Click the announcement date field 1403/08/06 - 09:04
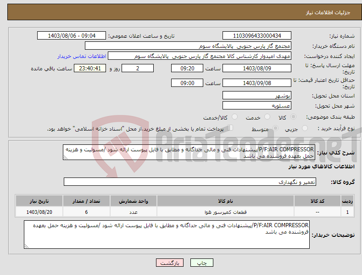The width and height of the screenshot is (362, 275). pos(72,36)
